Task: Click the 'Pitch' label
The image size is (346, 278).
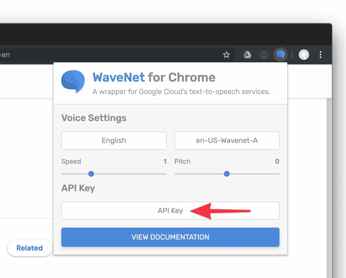Action: pos(182,161)
